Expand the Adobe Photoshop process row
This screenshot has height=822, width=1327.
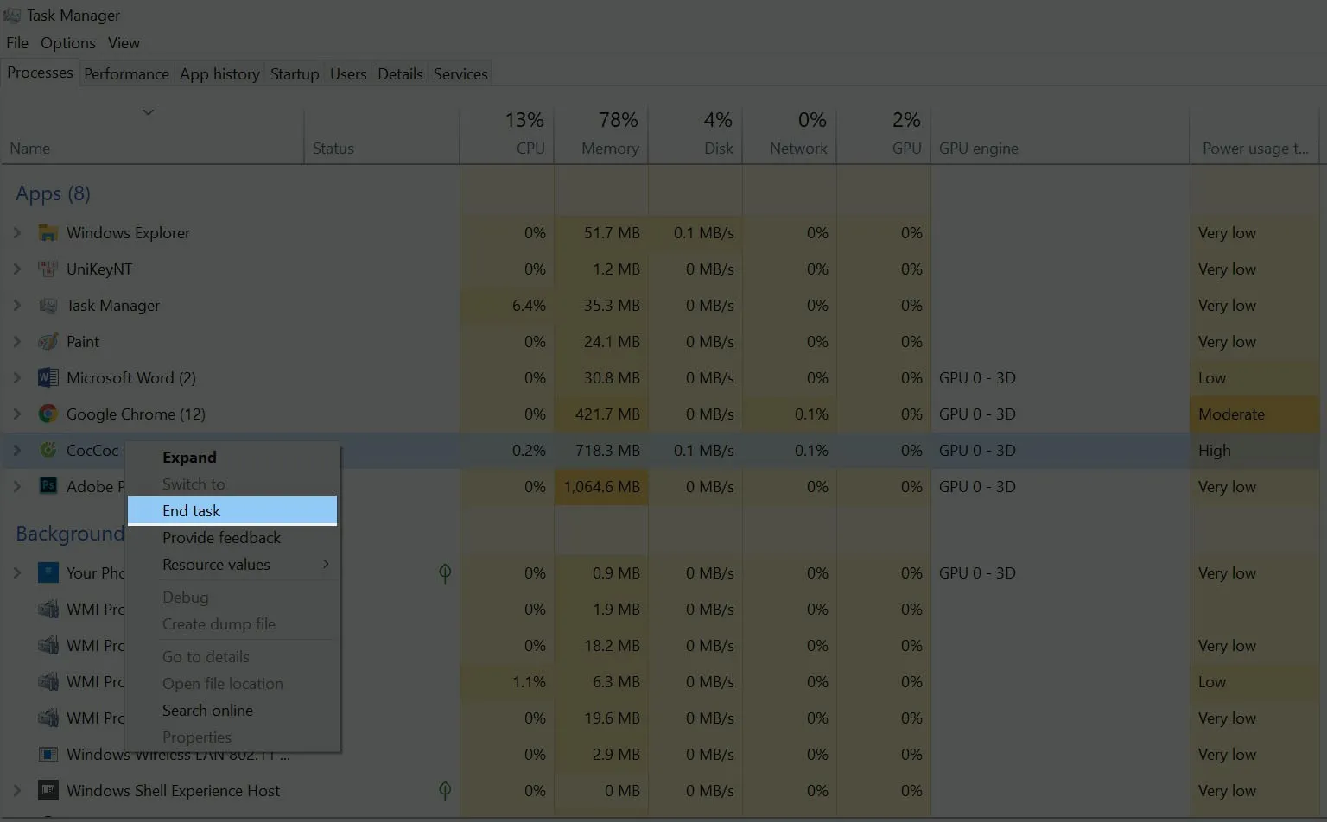[x=16, y=487]
